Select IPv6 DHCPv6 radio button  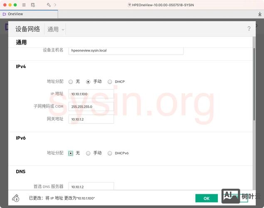pyautogui.click(x=110, y=153)
